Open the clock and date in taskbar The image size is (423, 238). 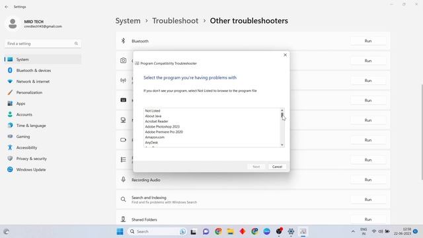point(403,231)
